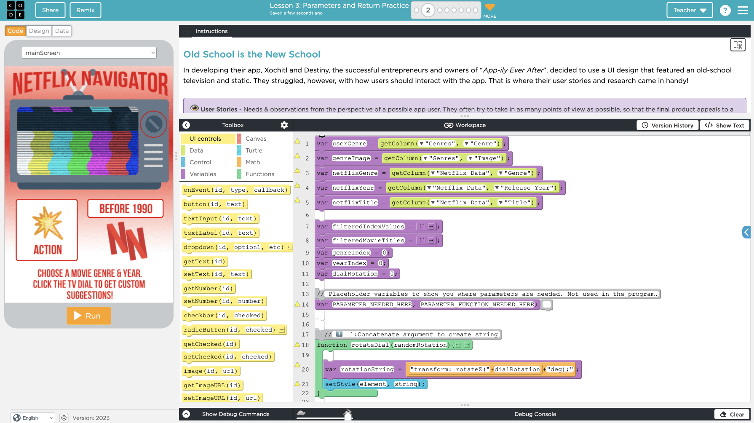
Task: Switch to Design mode
Action: coord(39,31)
